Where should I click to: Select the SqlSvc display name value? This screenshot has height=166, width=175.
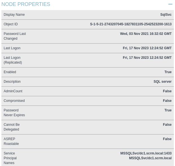pyautogui.click(x=166, y=15)
